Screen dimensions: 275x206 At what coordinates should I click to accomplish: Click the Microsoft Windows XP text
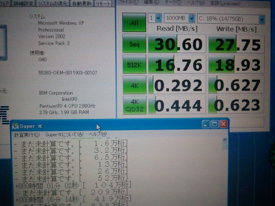[61, 23]
